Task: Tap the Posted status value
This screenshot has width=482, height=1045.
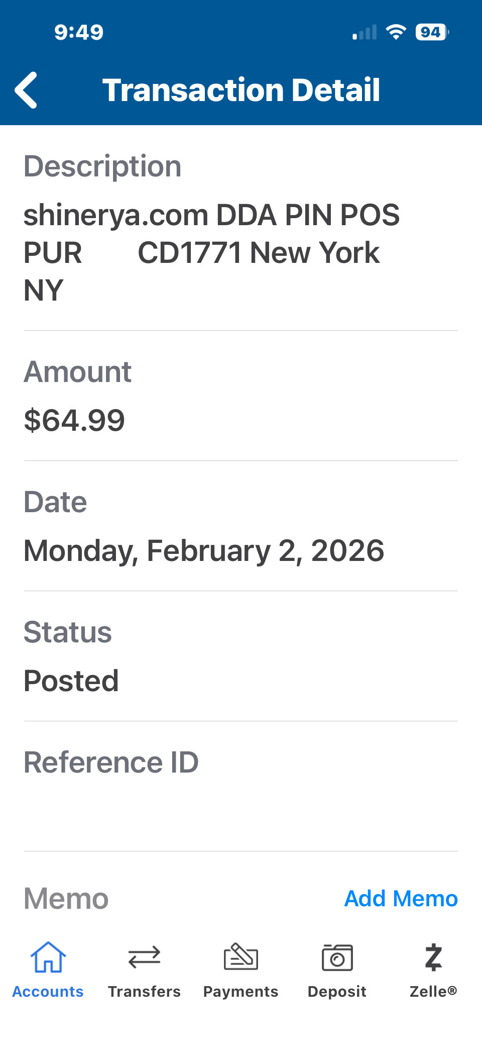Action: point(71,681)
